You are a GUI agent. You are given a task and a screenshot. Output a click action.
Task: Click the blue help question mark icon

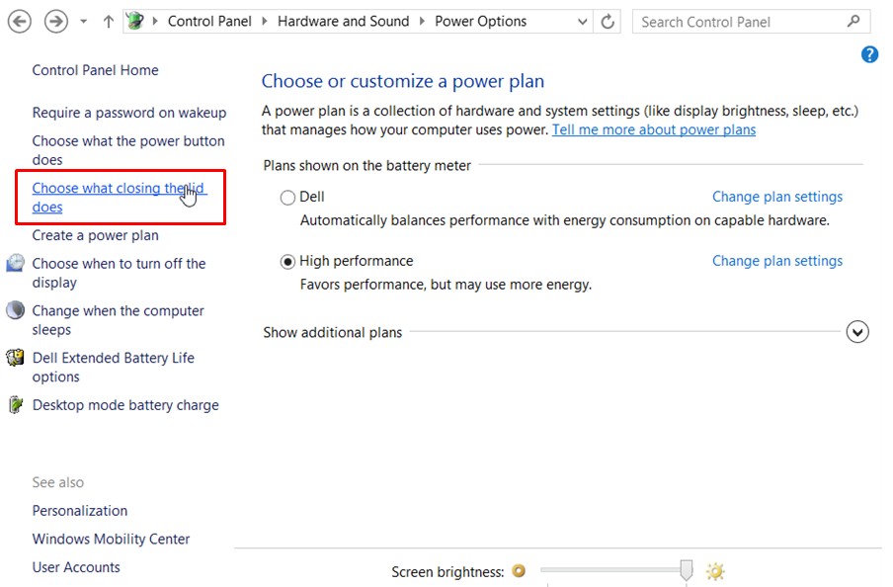click(869, 54)
